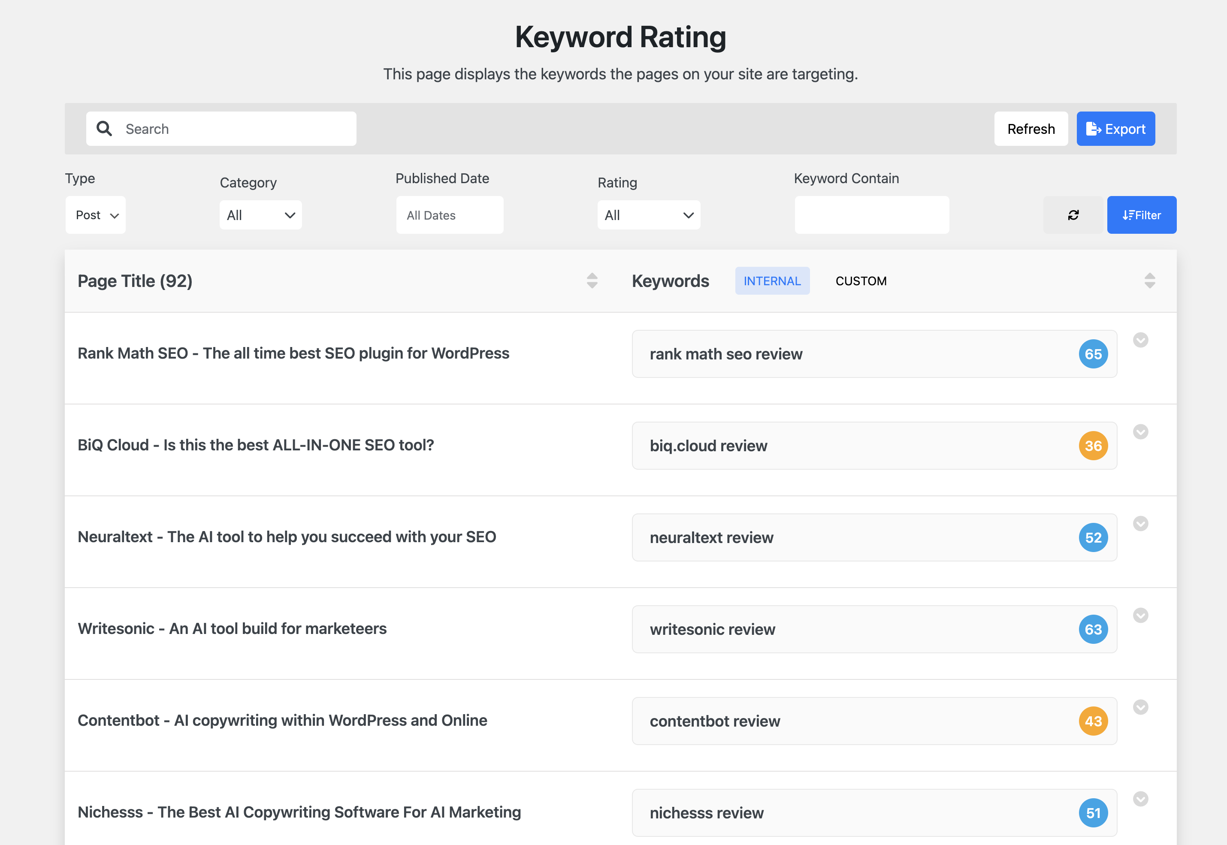The width and height of the screenshot is (1227, 845).
Task: Click the 52 rating badge for neuraltext review
Action: (1093, 537)
